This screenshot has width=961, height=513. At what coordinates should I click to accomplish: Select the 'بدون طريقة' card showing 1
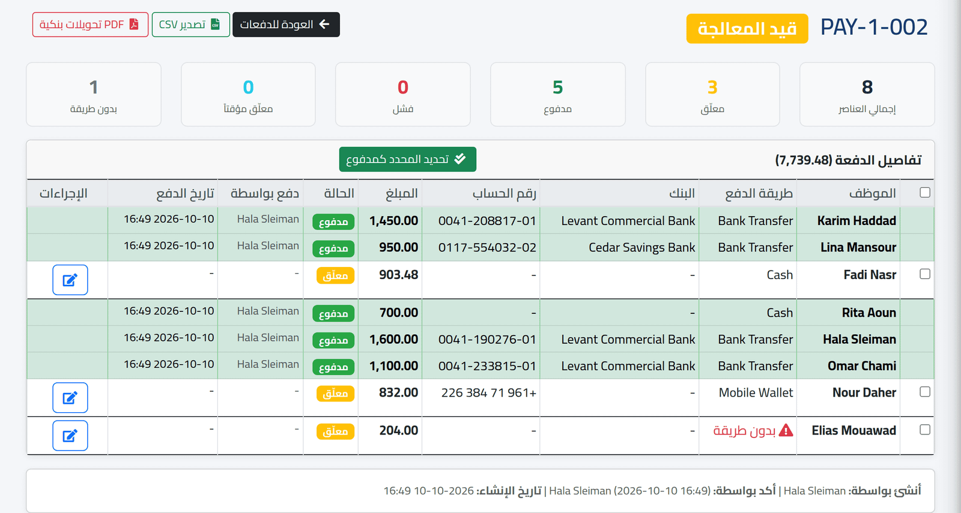coord(94,94)
